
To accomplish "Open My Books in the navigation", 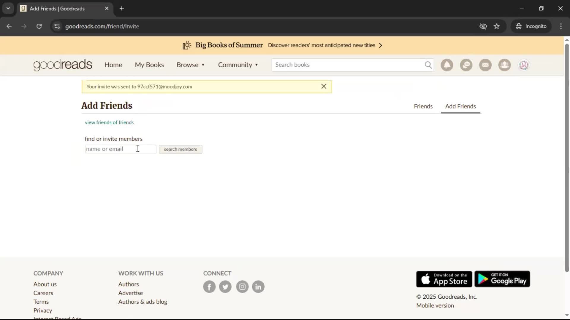I will 149,65.
